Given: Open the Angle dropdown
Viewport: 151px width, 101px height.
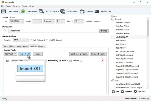Looking at the screenshot, I should [x=37, y=21].
